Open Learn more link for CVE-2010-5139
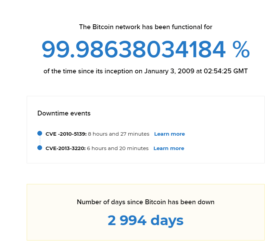 click(x=169, y=134)
